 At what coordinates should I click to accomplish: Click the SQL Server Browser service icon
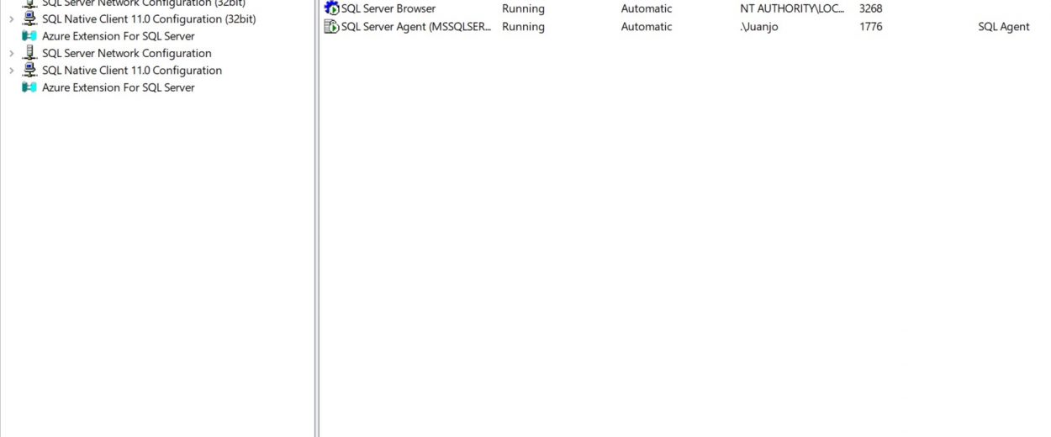(331, 8)
